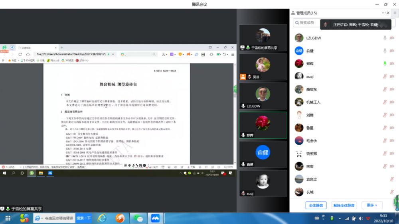Screen dimensions: 399x224
Task: Click the 搜索一下 button on taskbar
Action: click(x=83, y=218)
